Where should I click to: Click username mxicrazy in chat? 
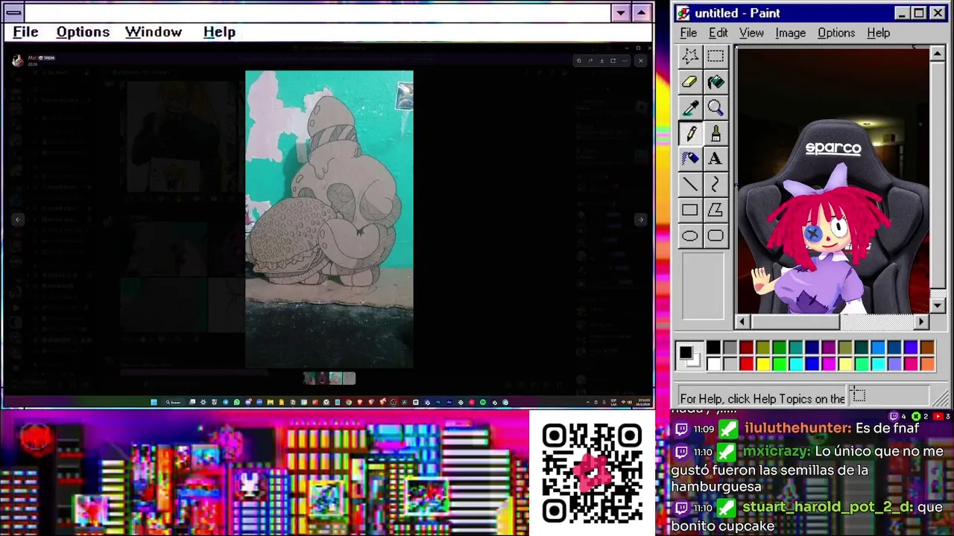point(777,452)
